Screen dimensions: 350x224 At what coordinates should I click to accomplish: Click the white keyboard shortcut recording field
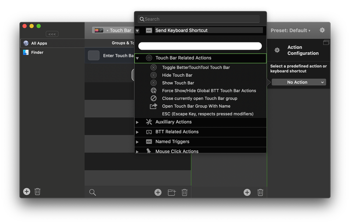(200, 46)
